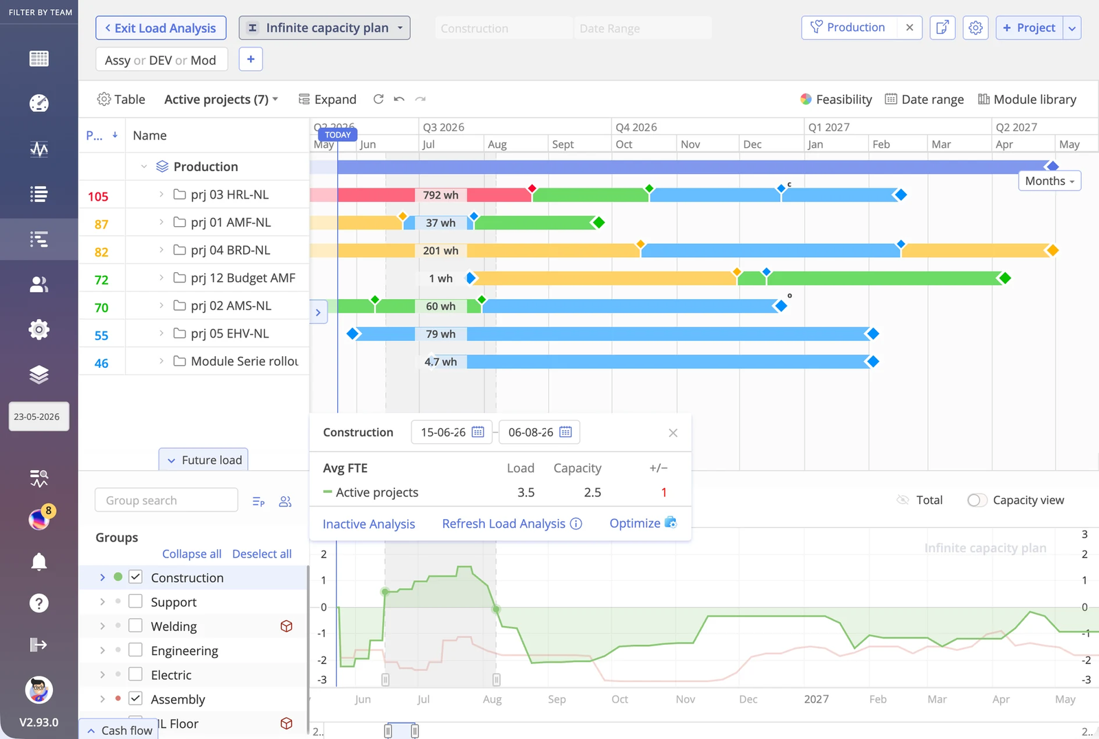Screen dimensions: 1099x739
Task: Open the settings gear button near Project
Action: (x=975, y=27)
